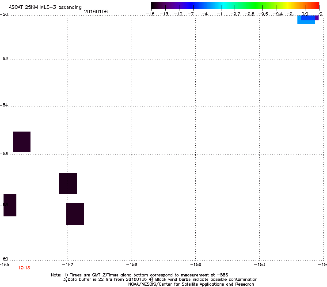Click the NOAA/NESDIS credit line
Image resolution: width=327 pixels, height=287 pixels.
pos(191,284)
